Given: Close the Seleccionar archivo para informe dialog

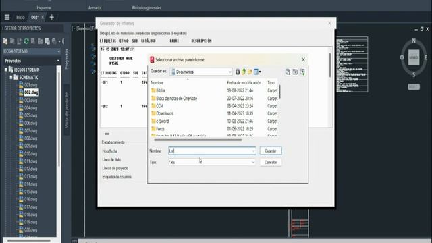Looking at the screenshot, I should [303, 59].
